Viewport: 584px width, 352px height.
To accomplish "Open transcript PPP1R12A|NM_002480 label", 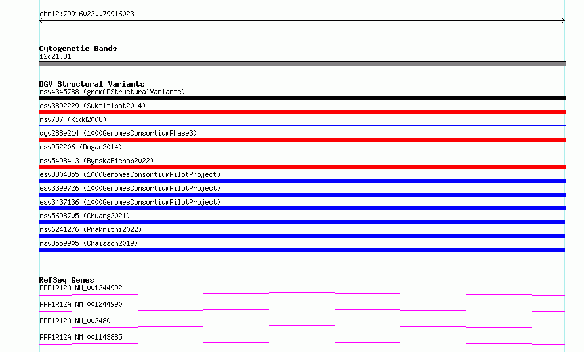I will tap(75, 321).
